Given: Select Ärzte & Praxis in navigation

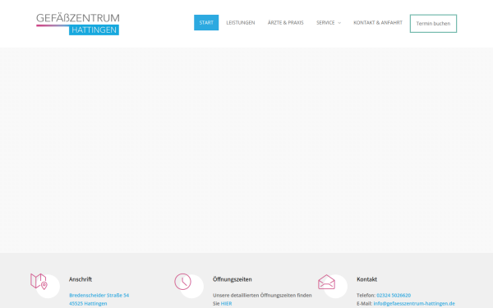Looking at the screenshot, I should [x=285, y=23].
